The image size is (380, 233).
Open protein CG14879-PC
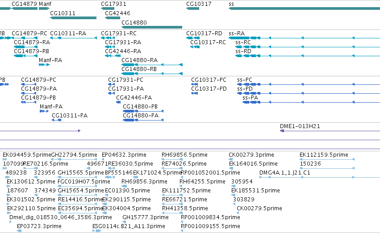pos(38,80)
